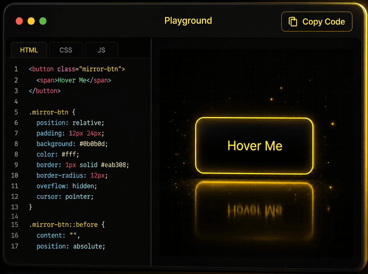Click the Hover Me preview button
Image resolution: width=368 pixels, height=274 pixels.
[254, 145]
